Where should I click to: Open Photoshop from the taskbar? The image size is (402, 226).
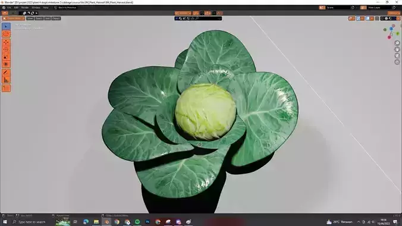tap(147, 222)
